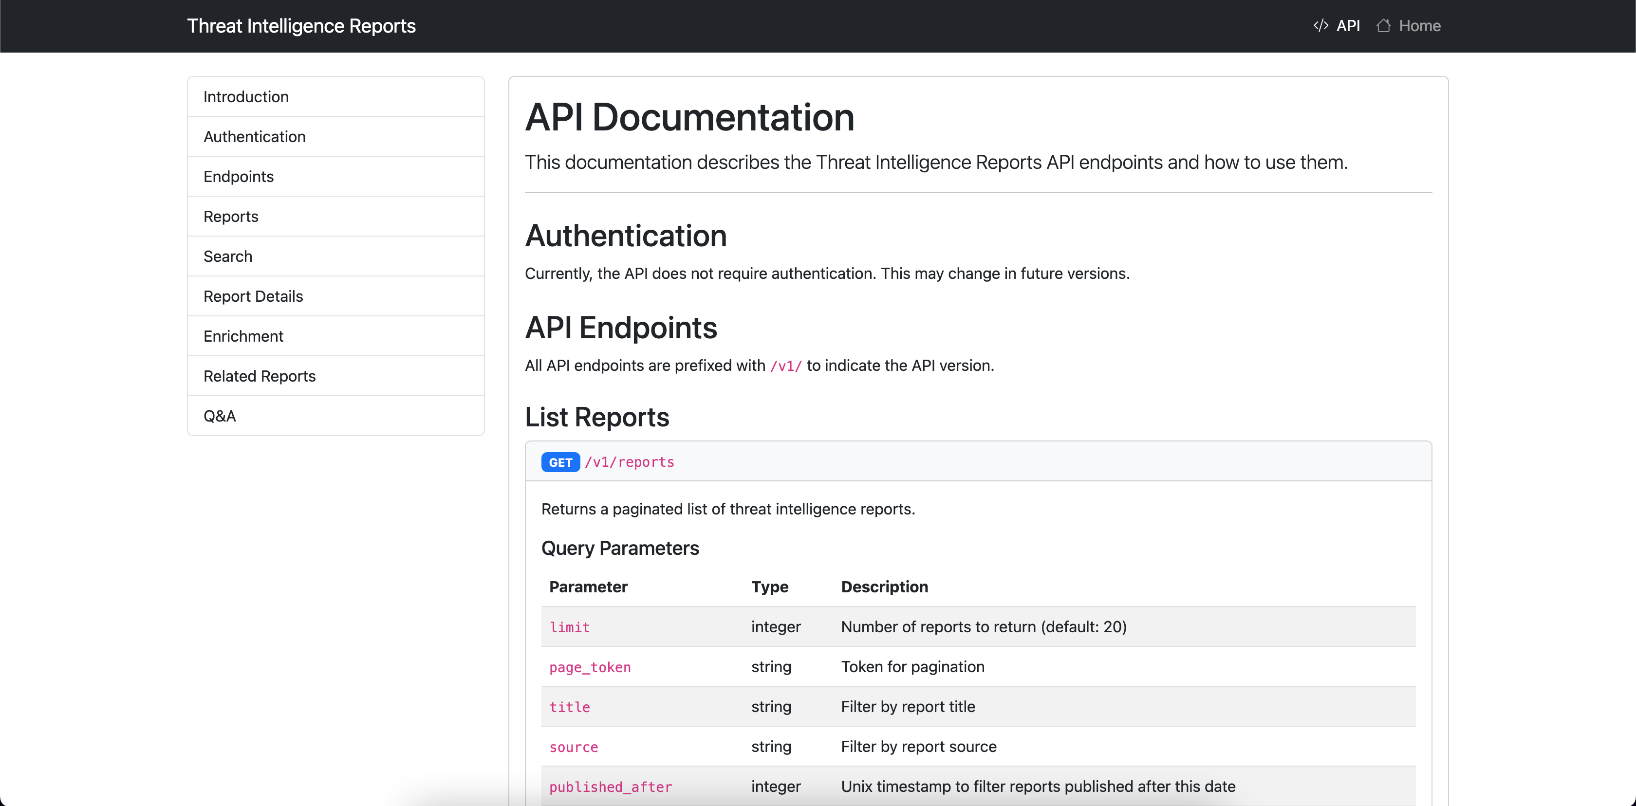
Task: Click the API code brackets icon
Action: click(x=1320, y=25)
